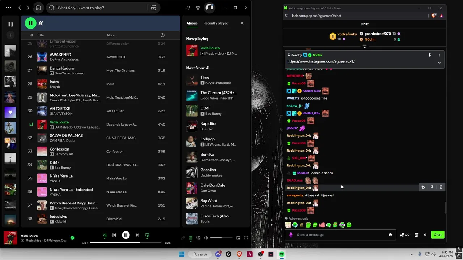The height and width of the screenshot is (260, 463).
Task: Reply to hovered Reddington_04 message
Action: [423, 187]
